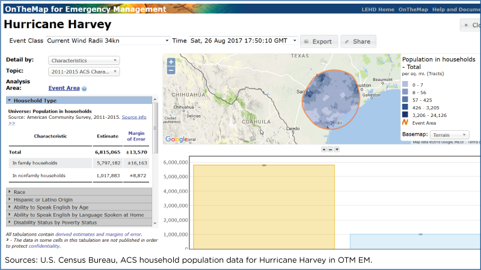Zoom in on the map with plus button

(x=171, y=62)
